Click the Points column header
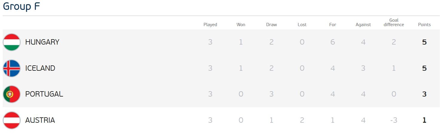444x134 pixels. (424, 25)
